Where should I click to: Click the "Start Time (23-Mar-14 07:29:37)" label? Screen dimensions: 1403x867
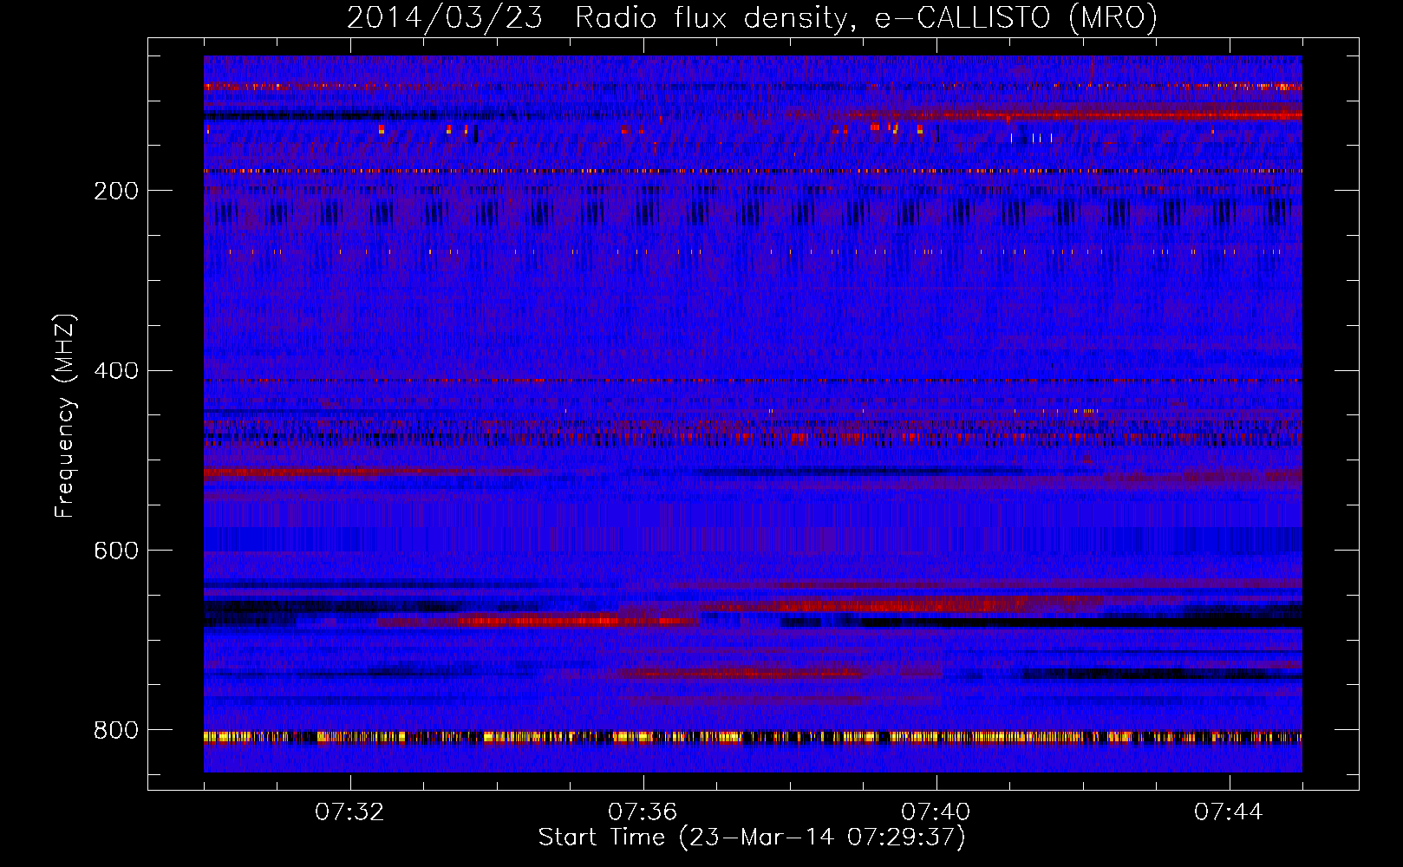(752, 838)
